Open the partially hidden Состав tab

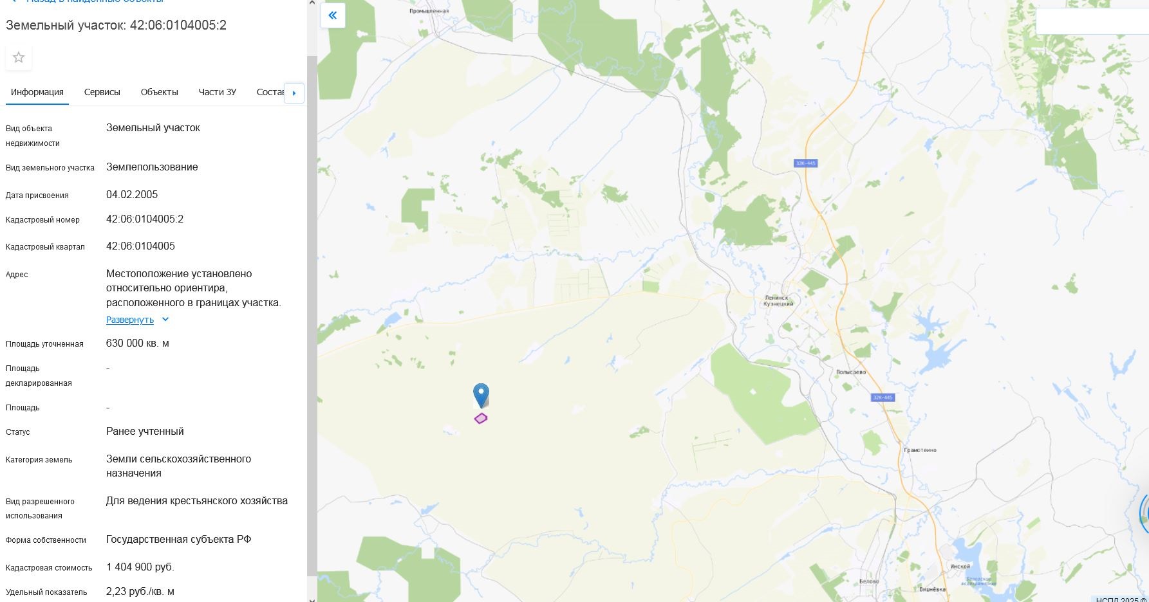pyautogui.click(x=270, y=92)
